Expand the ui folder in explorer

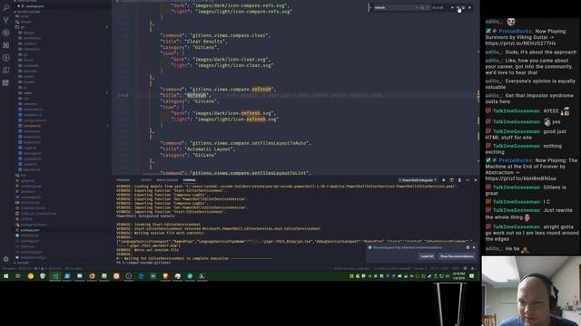(x=25, y=87)
